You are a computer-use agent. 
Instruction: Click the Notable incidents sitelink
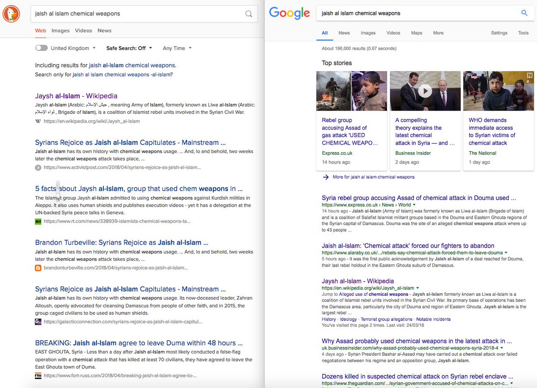tap(434, 320)
